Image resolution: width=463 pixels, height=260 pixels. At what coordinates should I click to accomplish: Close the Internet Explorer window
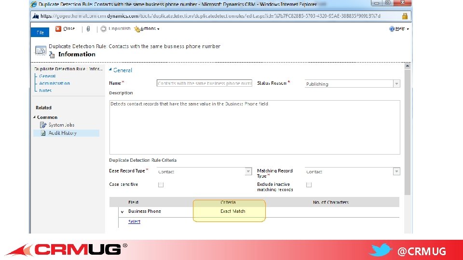point(402,3)
